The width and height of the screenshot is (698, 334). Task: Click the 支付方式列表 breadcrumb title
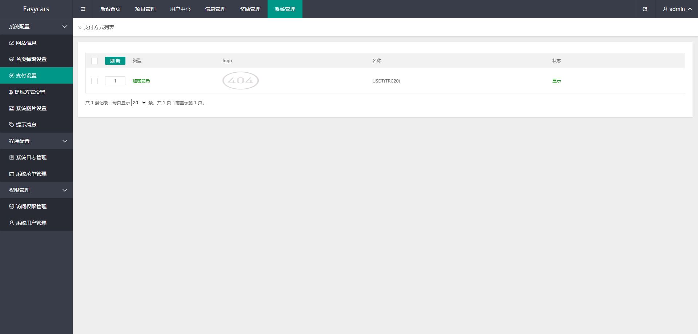[x=99, y=27]
